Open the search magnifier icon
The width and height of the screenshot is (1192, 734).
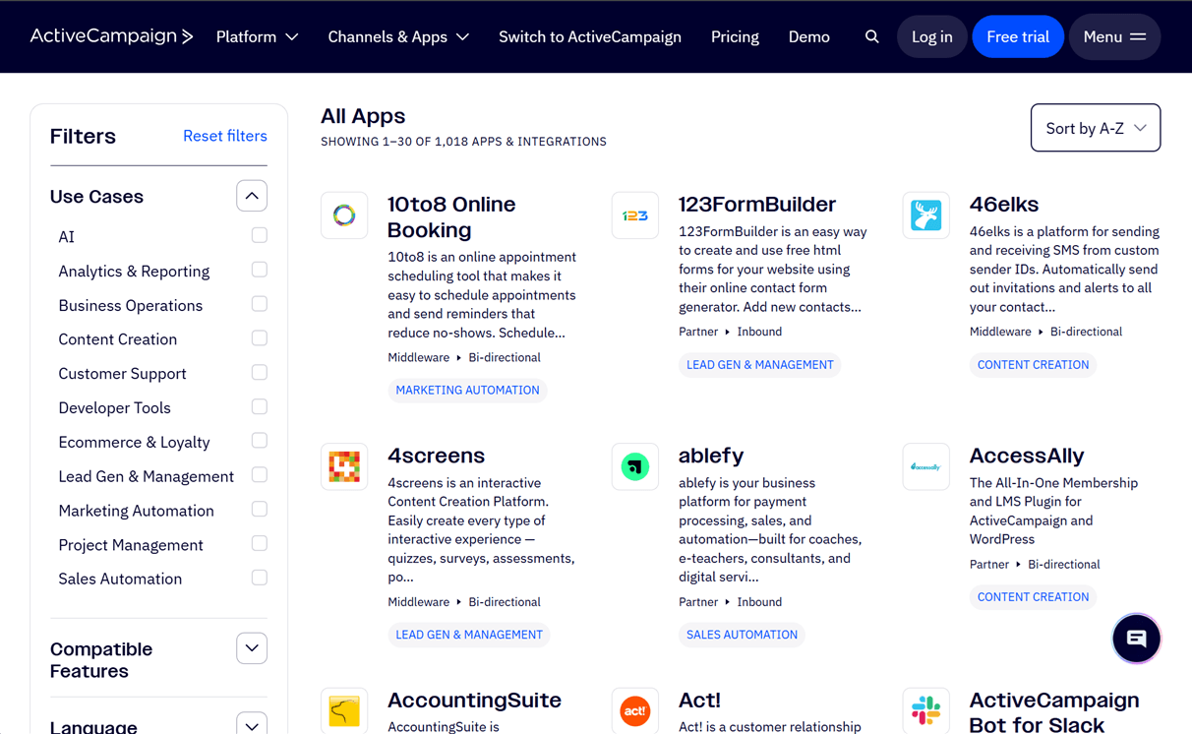click(872, 36)
